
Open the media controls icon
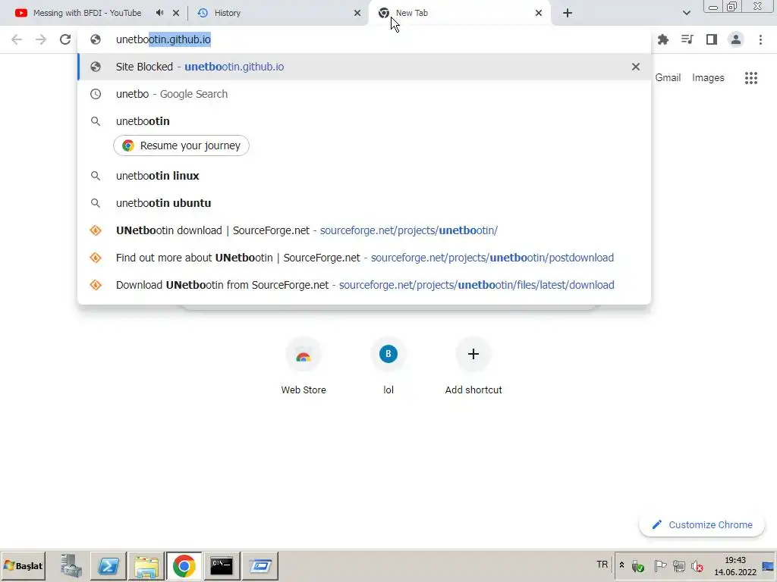coord(687,39)
